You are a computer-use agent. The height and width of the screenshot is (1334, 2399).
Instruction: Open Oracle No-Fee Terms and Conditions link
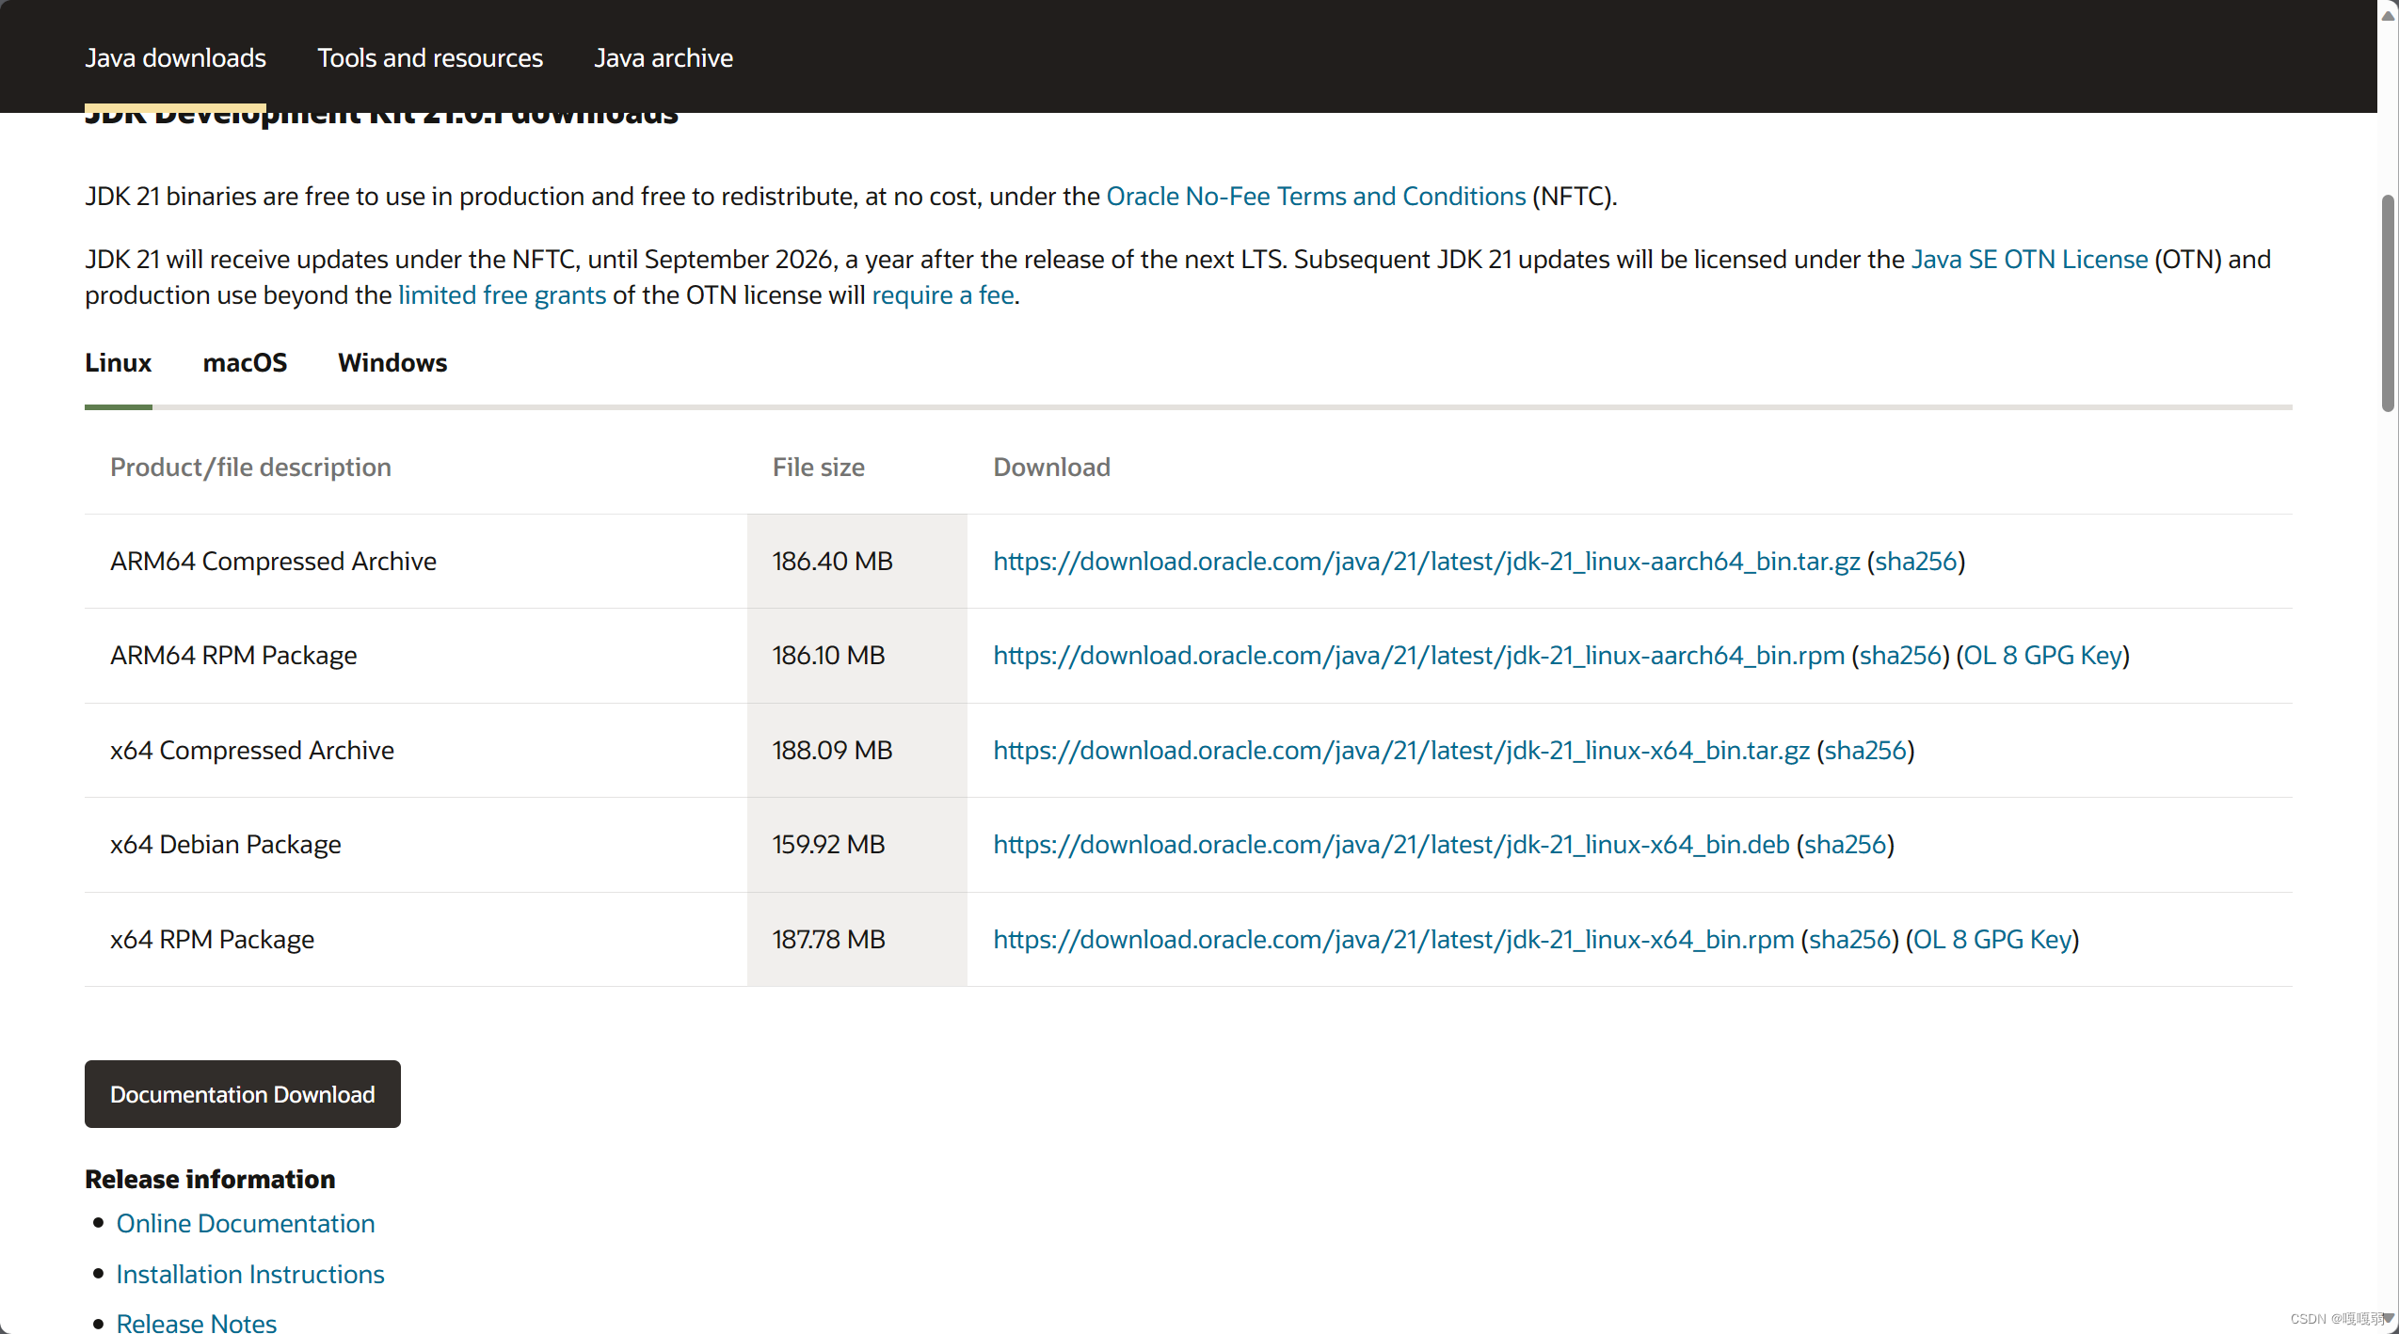(1316, 197)
